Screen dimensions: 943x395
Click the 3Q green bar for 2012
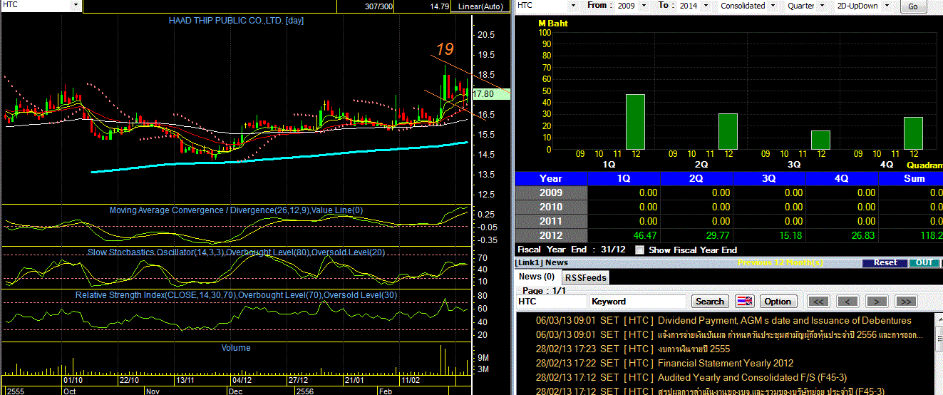pyautogui.click(x=820, y=140)
